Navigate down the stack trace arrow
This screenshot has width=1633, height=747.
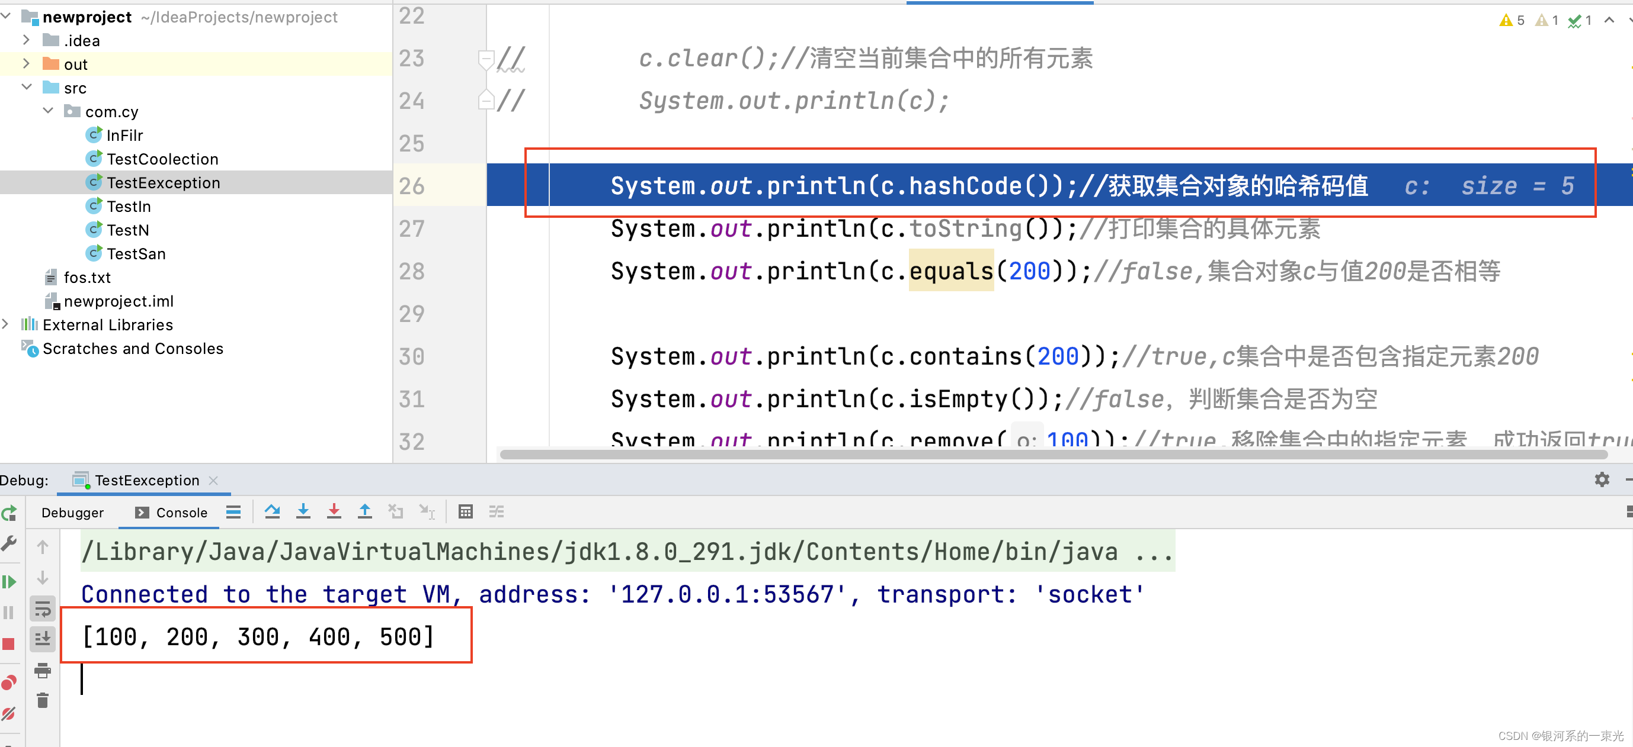[x=43, y=577]
